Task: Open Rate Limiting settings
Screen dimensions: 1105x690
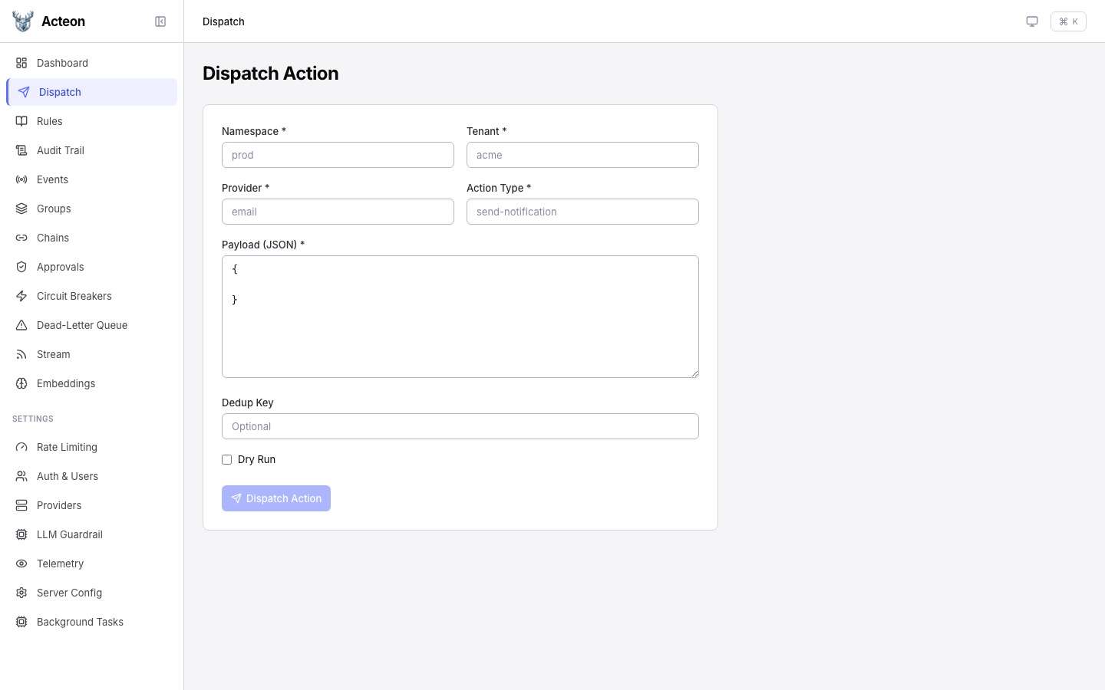Action: tap(67, 447)
